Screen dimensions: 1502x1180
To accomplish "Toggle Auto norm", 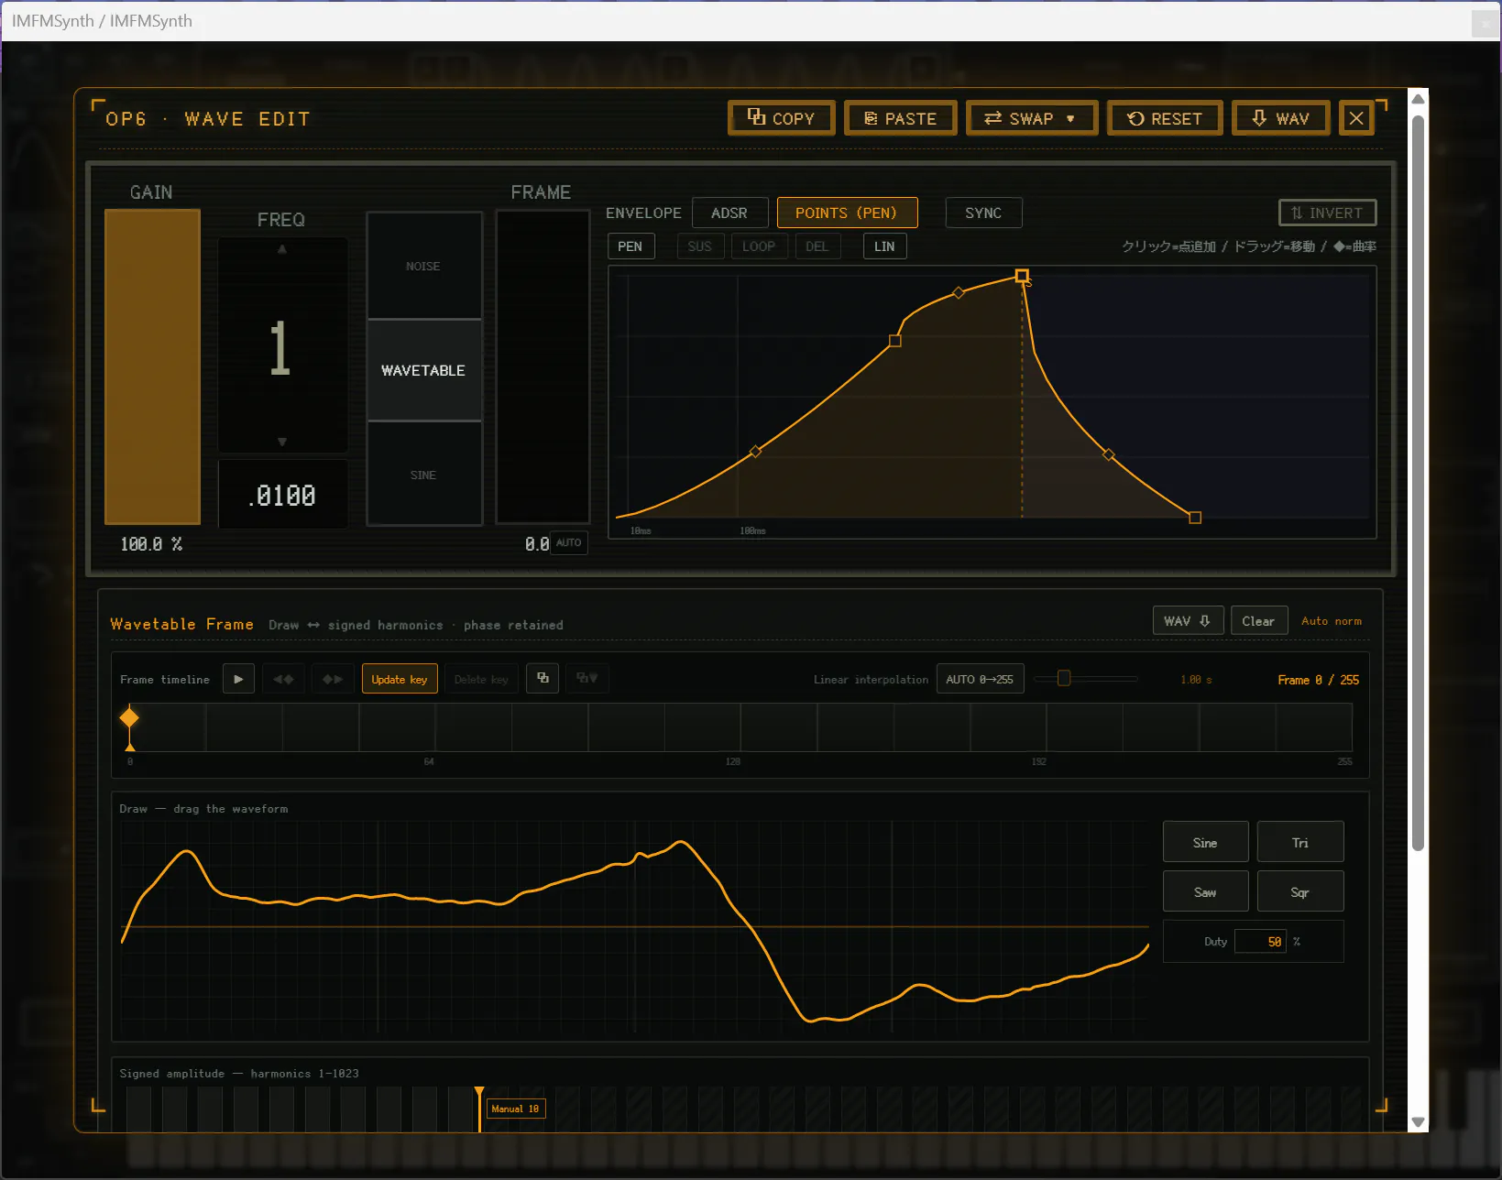I will point(1332,620).
